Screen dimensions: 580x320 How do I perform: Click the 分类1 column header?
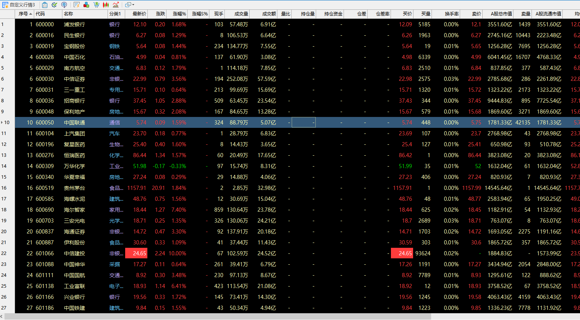tap(117, 14)
